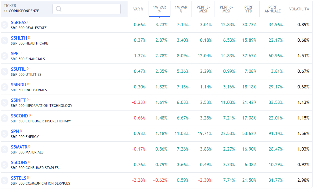Click the delayed-data D badge beside S5UTIL

(x=27, y=69)
